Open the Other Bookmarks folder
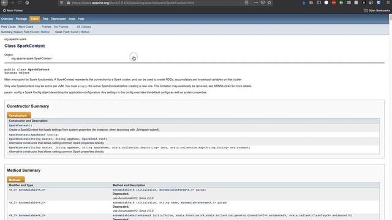 [377, 10]
